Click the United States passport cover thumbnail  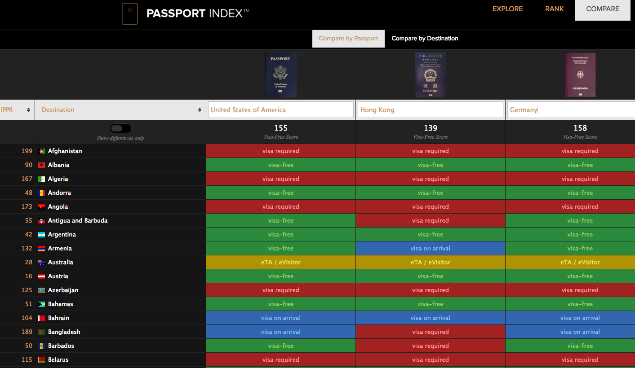281,75
